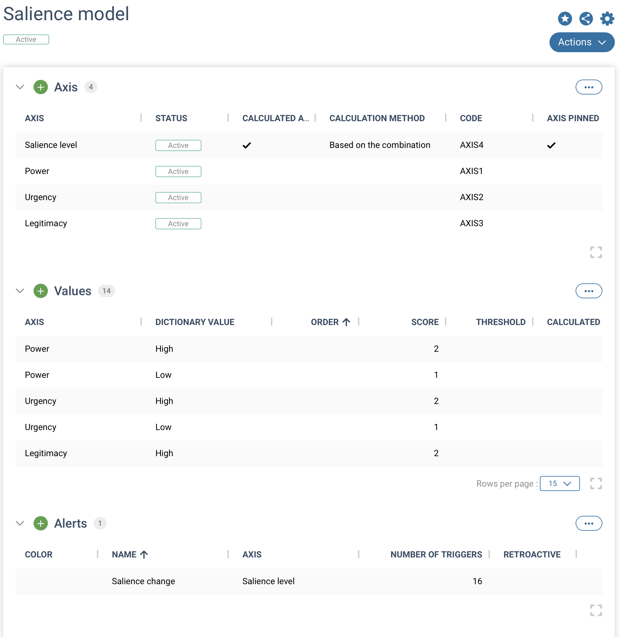The height and width of the screenshot is (637, 621).
Task: Sort Alerts by NAME column header
Action: pos(130,555)
